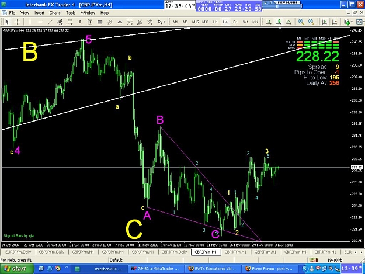Viewport: 365px width, 274px height.
Task: Select the Gann Fan tool
Action: point(140,22)
